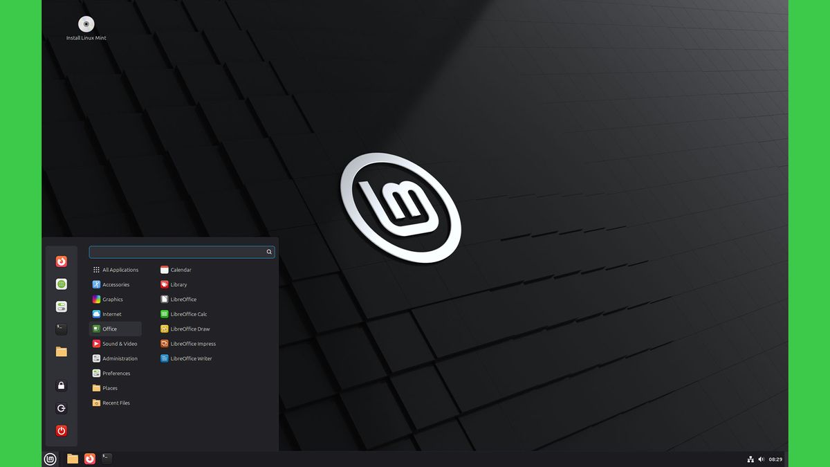Open LibreOffice Calc
The height and width of the screenshot is (467, 830).
click(189, 313)
